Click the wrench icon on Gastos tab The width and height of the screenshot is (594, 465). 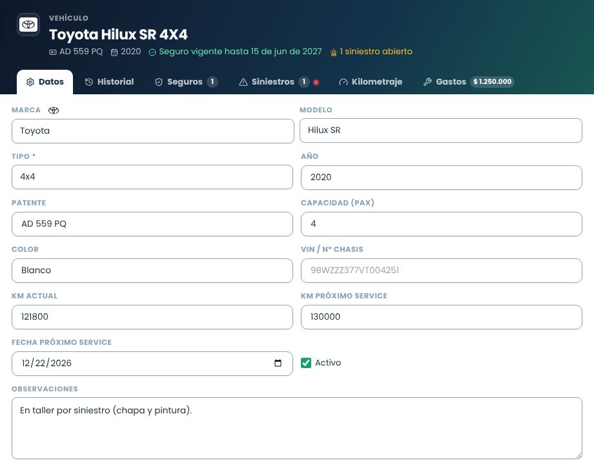tap(427, 82)
